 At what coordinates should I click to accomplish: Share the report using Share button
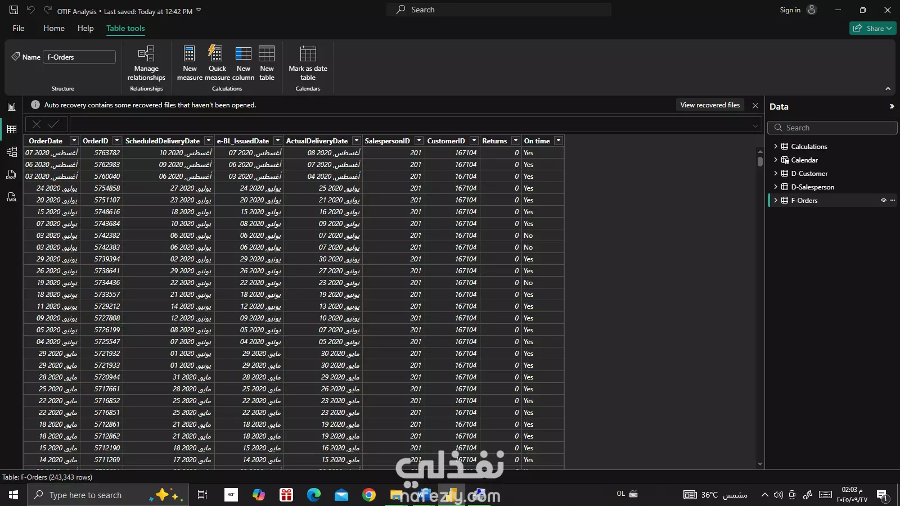click(x=872, y=28)
